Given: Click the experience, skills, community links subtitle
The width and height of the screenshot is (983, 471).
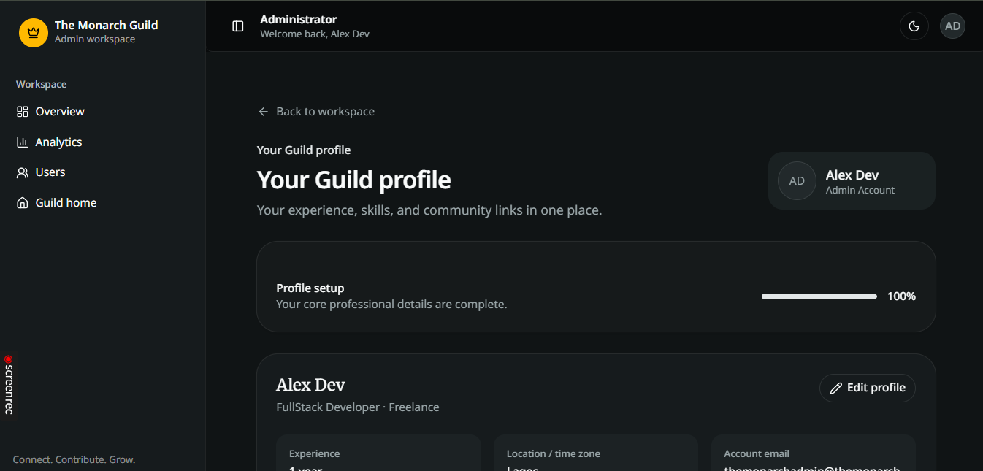Looking at the screenshot, I should click(x=429, y=210).
